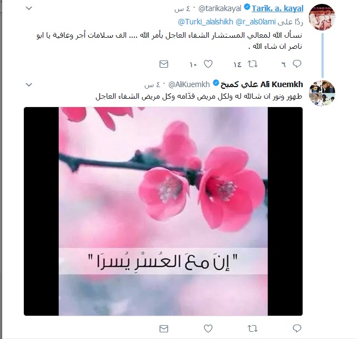Retweet Tarik a. kayal's tweet
The height and width of the screenshot is (339, 357).
click(253, 64)
